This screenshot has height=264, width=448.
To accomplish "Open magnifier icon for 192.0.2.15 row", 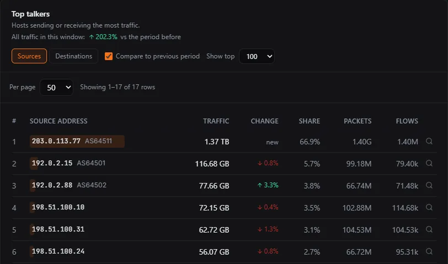I will coord(429,163).
